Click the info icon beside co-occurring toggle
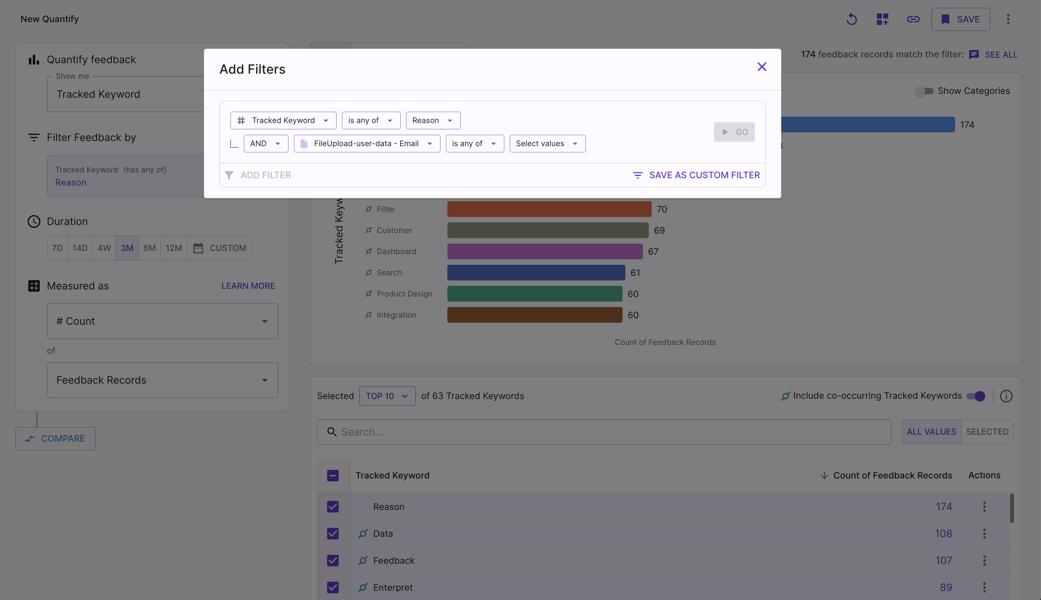The width and height of the screenshot is (1041, 600). pyautogui.click(x=1006, y=396)
